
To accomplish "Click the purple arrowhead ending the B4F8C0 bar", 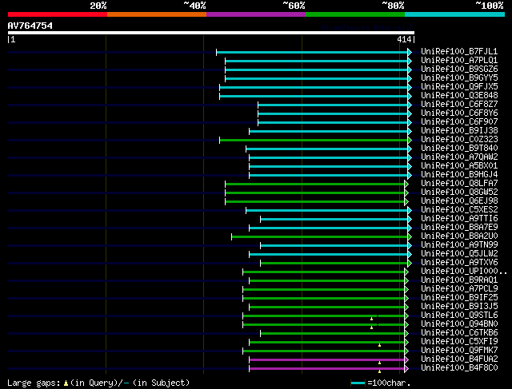I will (406, 369).
